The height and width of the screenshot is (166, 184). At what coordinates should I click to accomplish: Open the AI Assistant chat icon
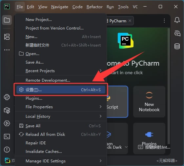click(x=177, y=33)
